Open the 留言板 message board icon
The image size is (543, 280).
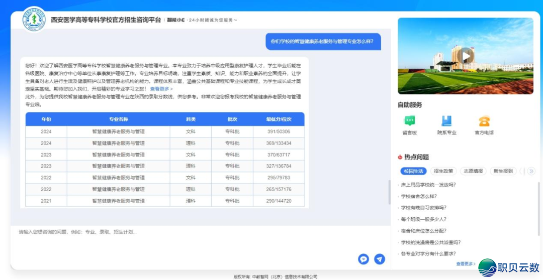[x=410, y=121]
